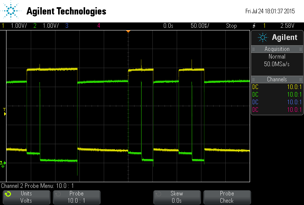Select the channel 1 scale 1.00V/

tap(19, 25)
